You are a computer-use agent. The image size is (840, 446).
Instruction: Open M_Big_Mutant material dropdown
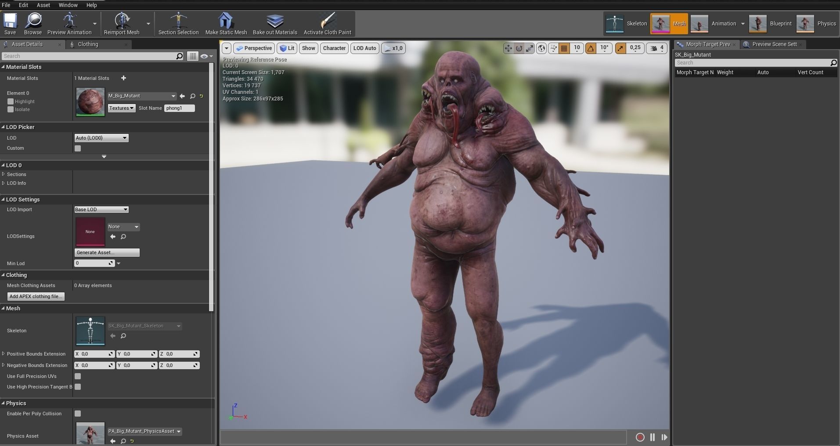click(142, 96)
